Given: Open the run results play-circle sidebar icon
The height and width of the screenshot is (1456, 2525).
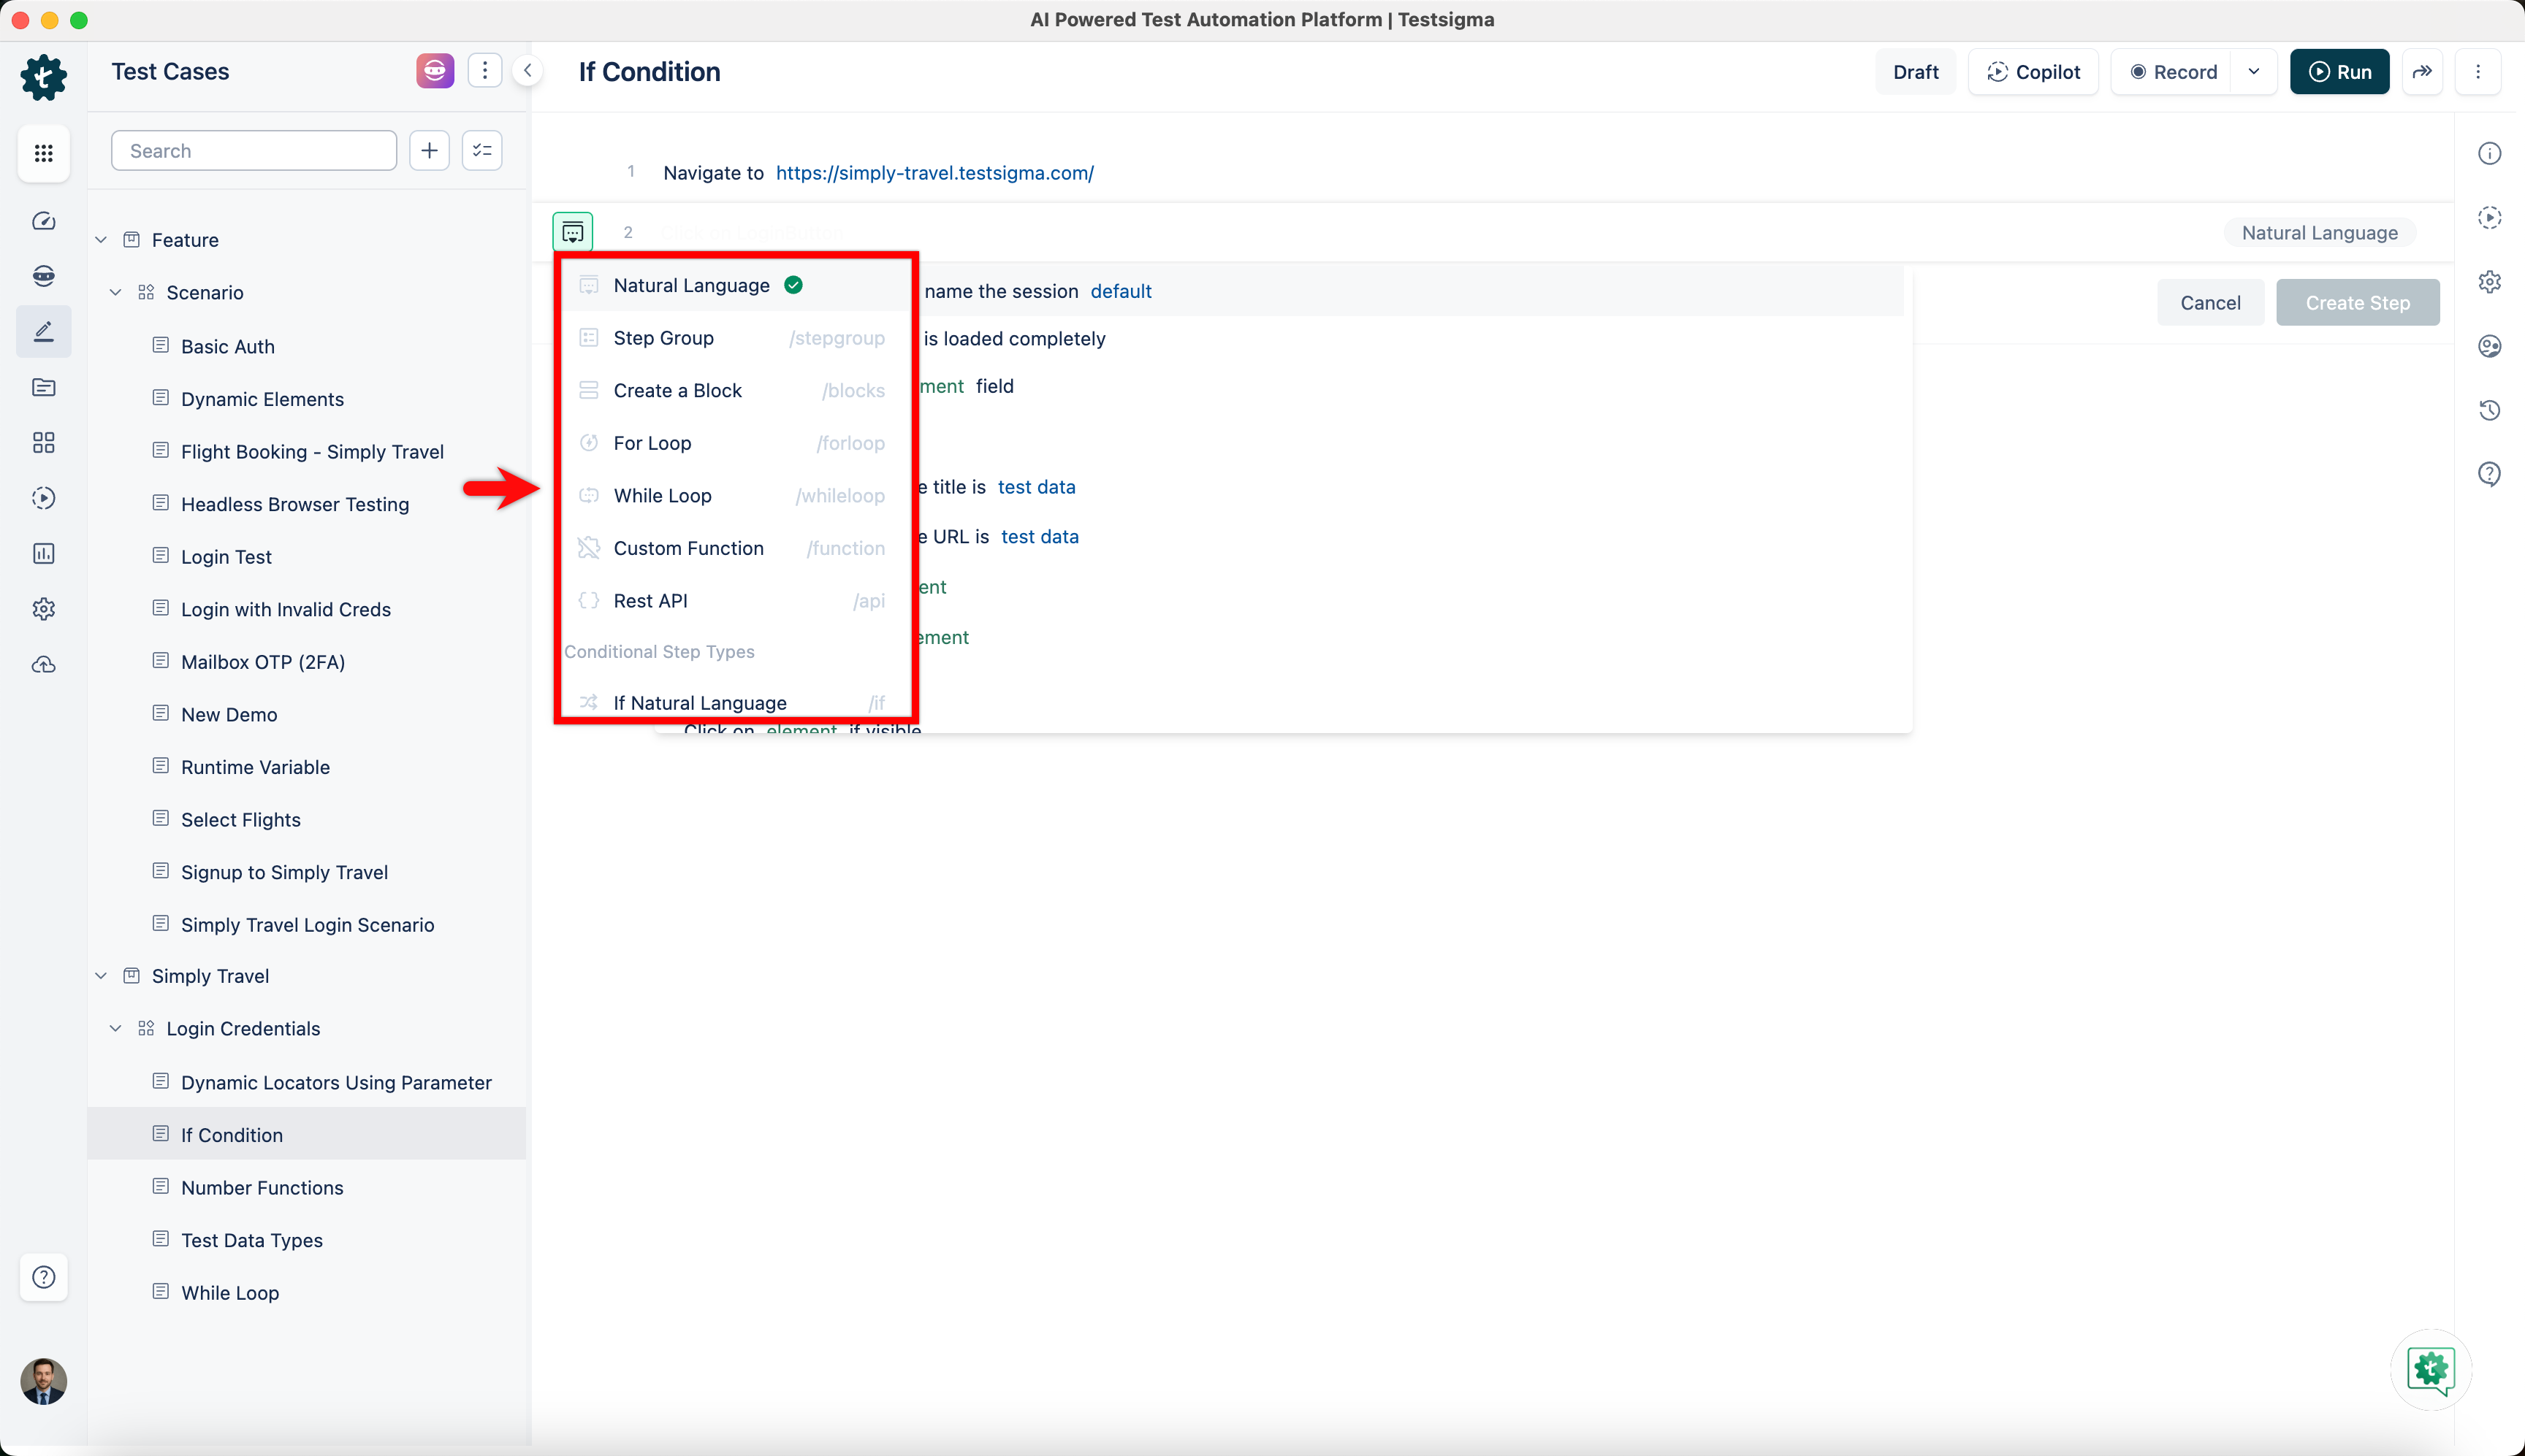Looking at the screenshot, I should pyautogui.click(x=43, y=498).
